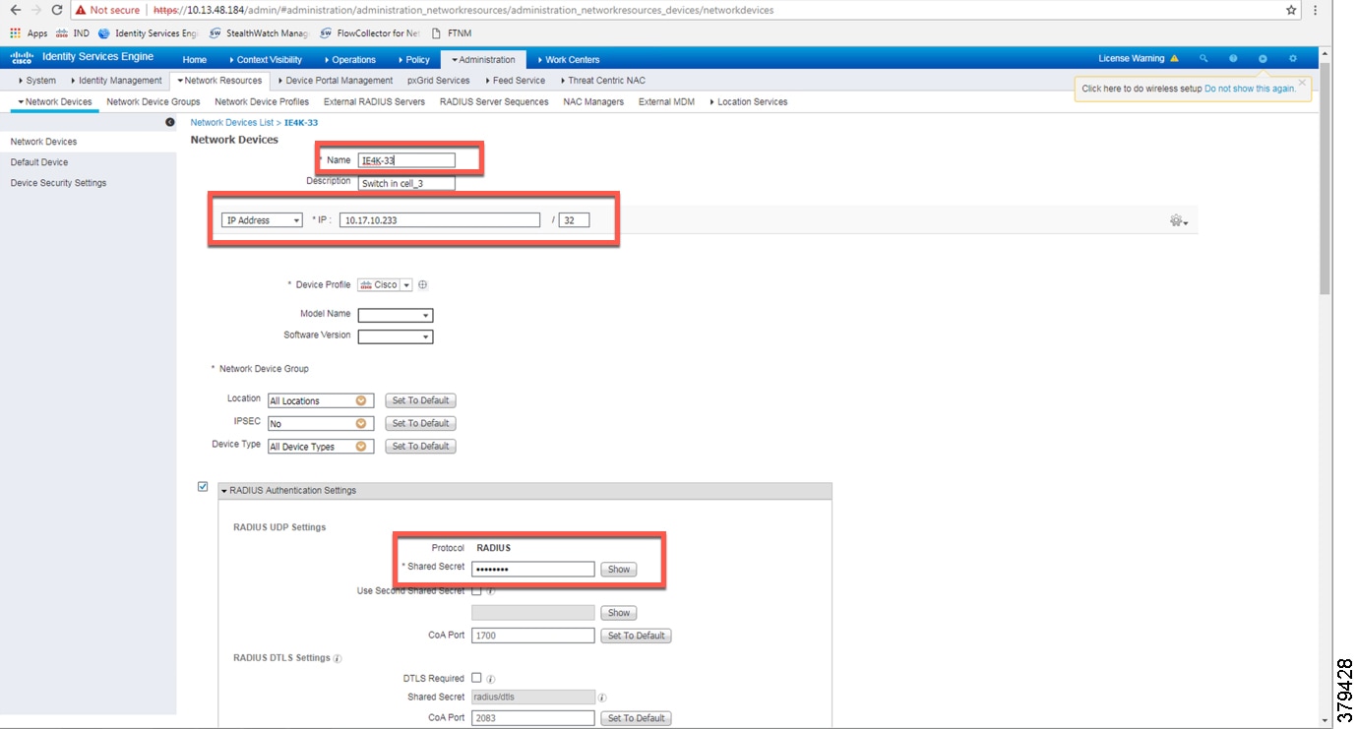Viewport: 1357px width, 729px height.
Task: Close the wireless setup tooltip
Action: click(x=1303, y=82)
